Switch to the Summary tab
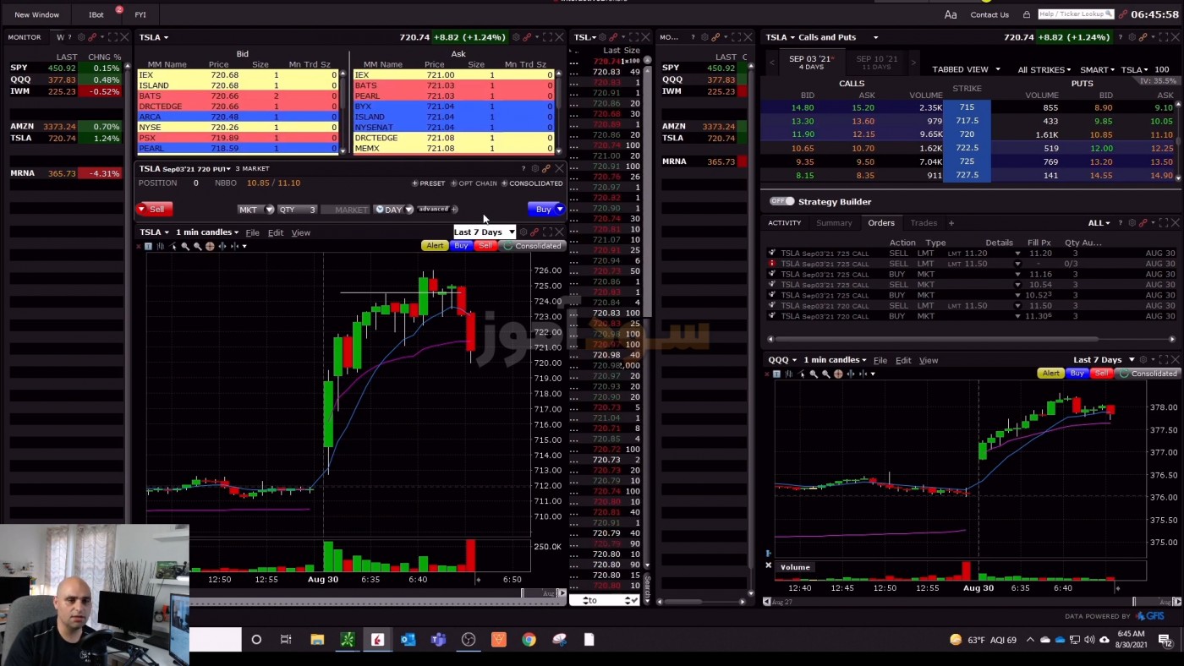1184x666 pixels. point(834,223)
